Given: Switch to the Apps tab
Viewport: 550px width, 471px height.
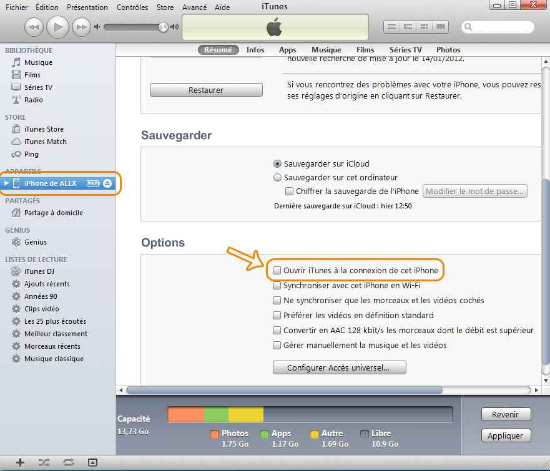Looking at the screenshot, I should [288, 50].
